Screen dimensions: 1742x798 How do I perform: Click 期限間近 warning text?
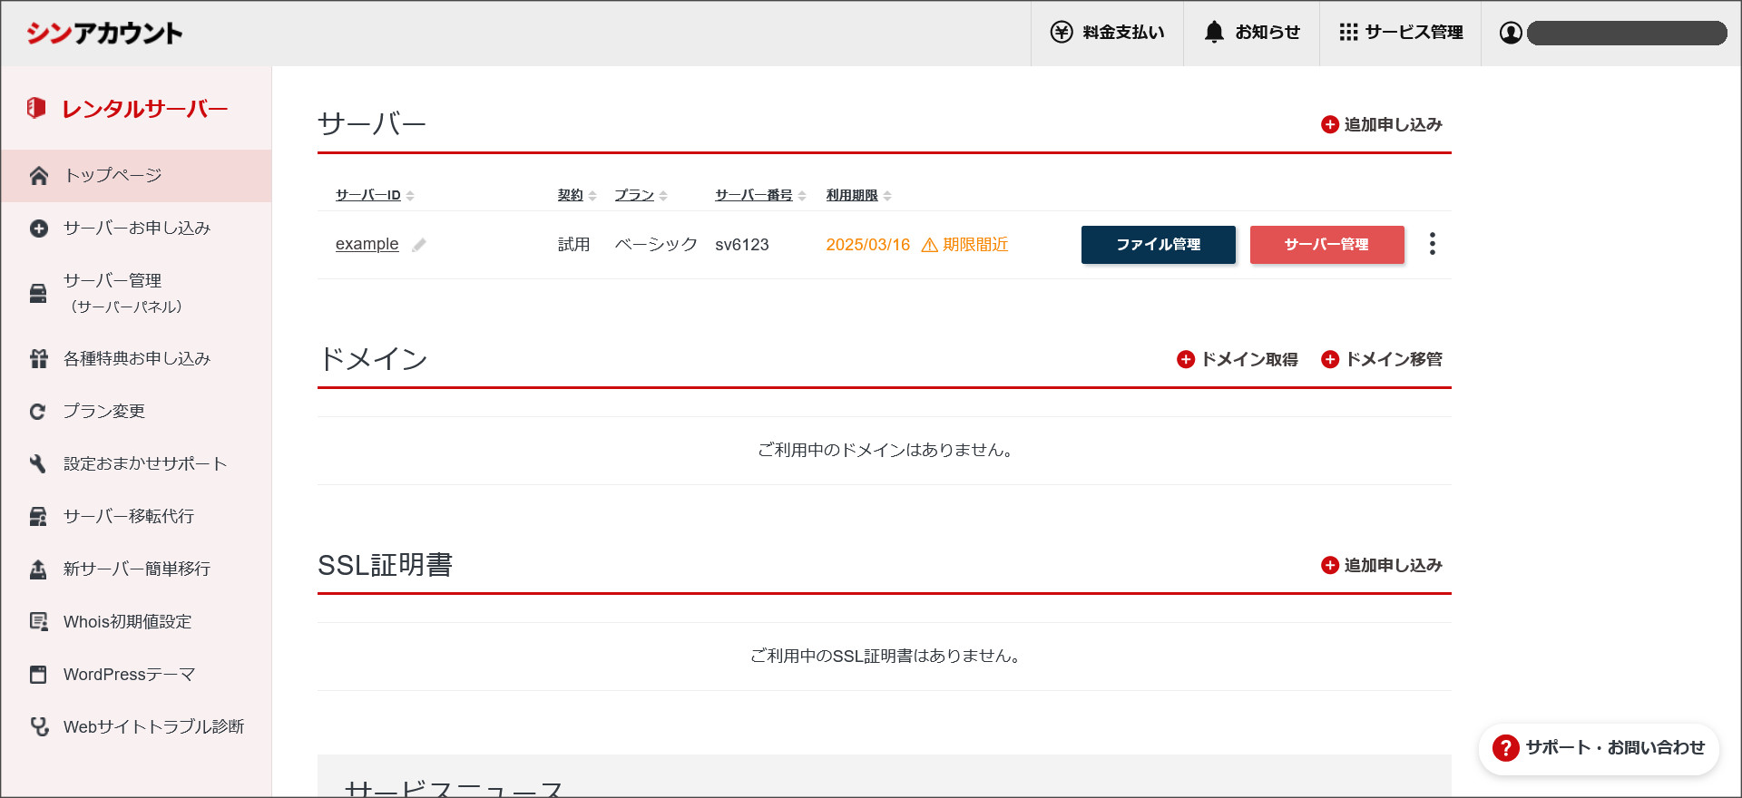(975, 245)
